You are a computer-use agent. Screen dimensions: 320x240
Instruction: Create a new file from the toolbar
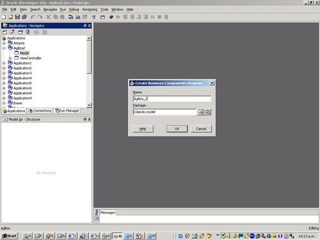(x=4, y=17)
